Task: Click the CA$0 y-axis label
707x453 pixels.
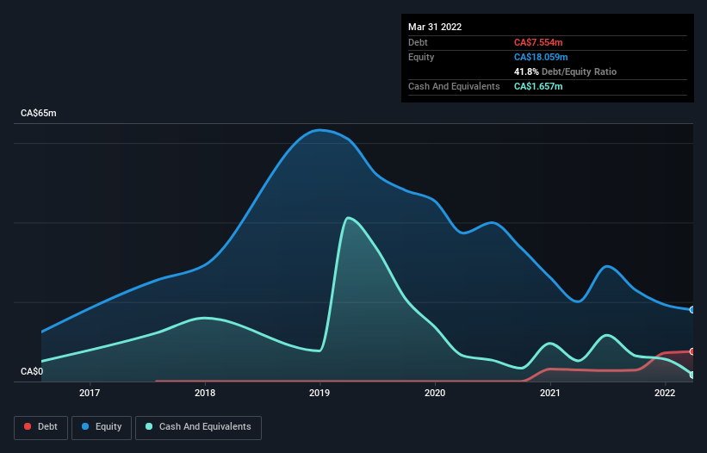Action: click(x=32, y=371)
